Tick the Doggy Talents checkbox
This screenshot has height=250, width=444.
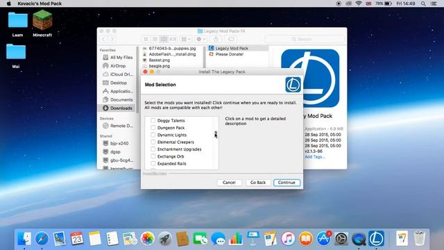(153, 120)
